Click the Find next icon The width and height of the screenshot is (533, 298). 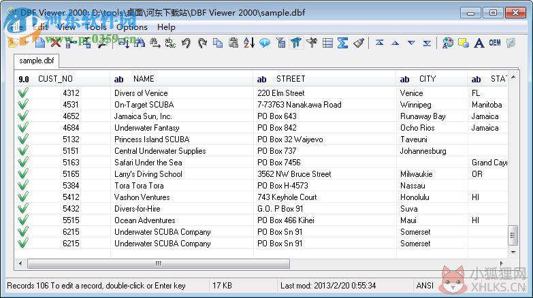155,43
